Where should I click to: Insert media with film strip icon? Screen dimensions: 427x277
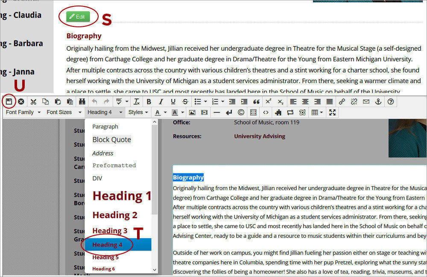click(204, 113)
